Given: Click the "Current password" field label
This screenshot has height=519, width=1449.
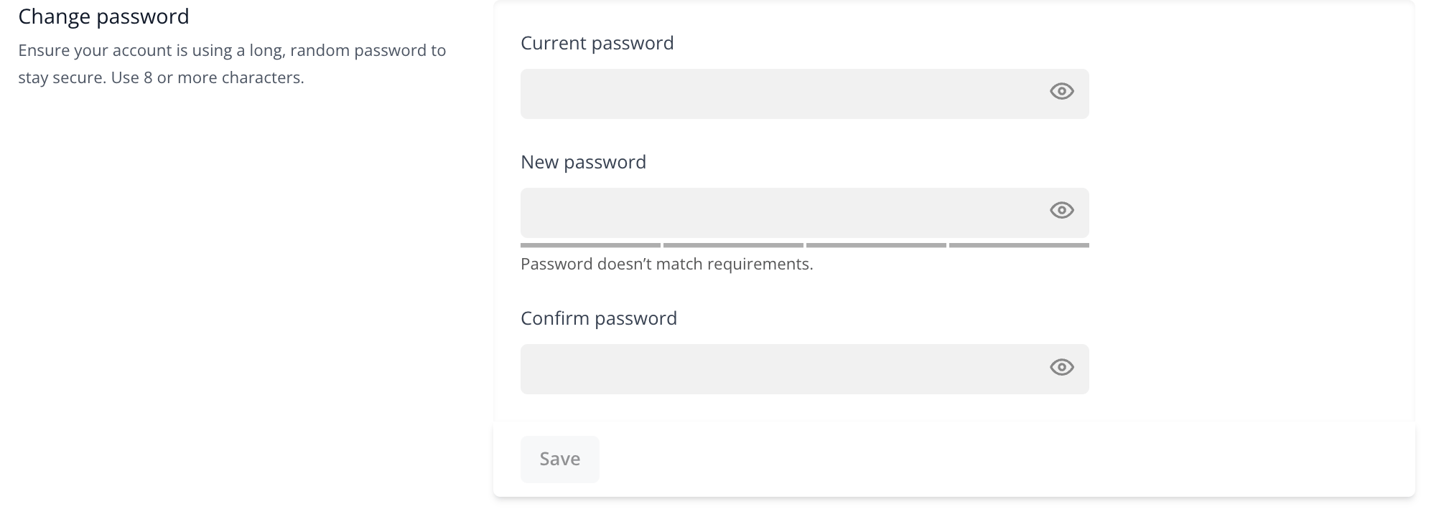Looking at the screenshot, I should (597, 44).
